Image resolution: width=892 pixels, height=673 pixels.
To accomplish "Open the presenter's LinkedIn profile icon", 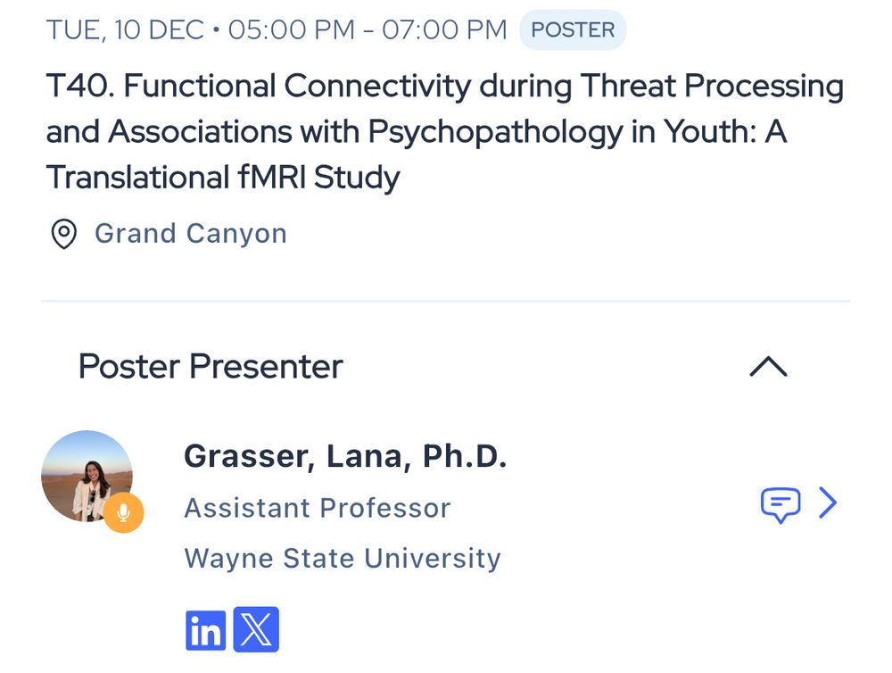I will point(205,630).
